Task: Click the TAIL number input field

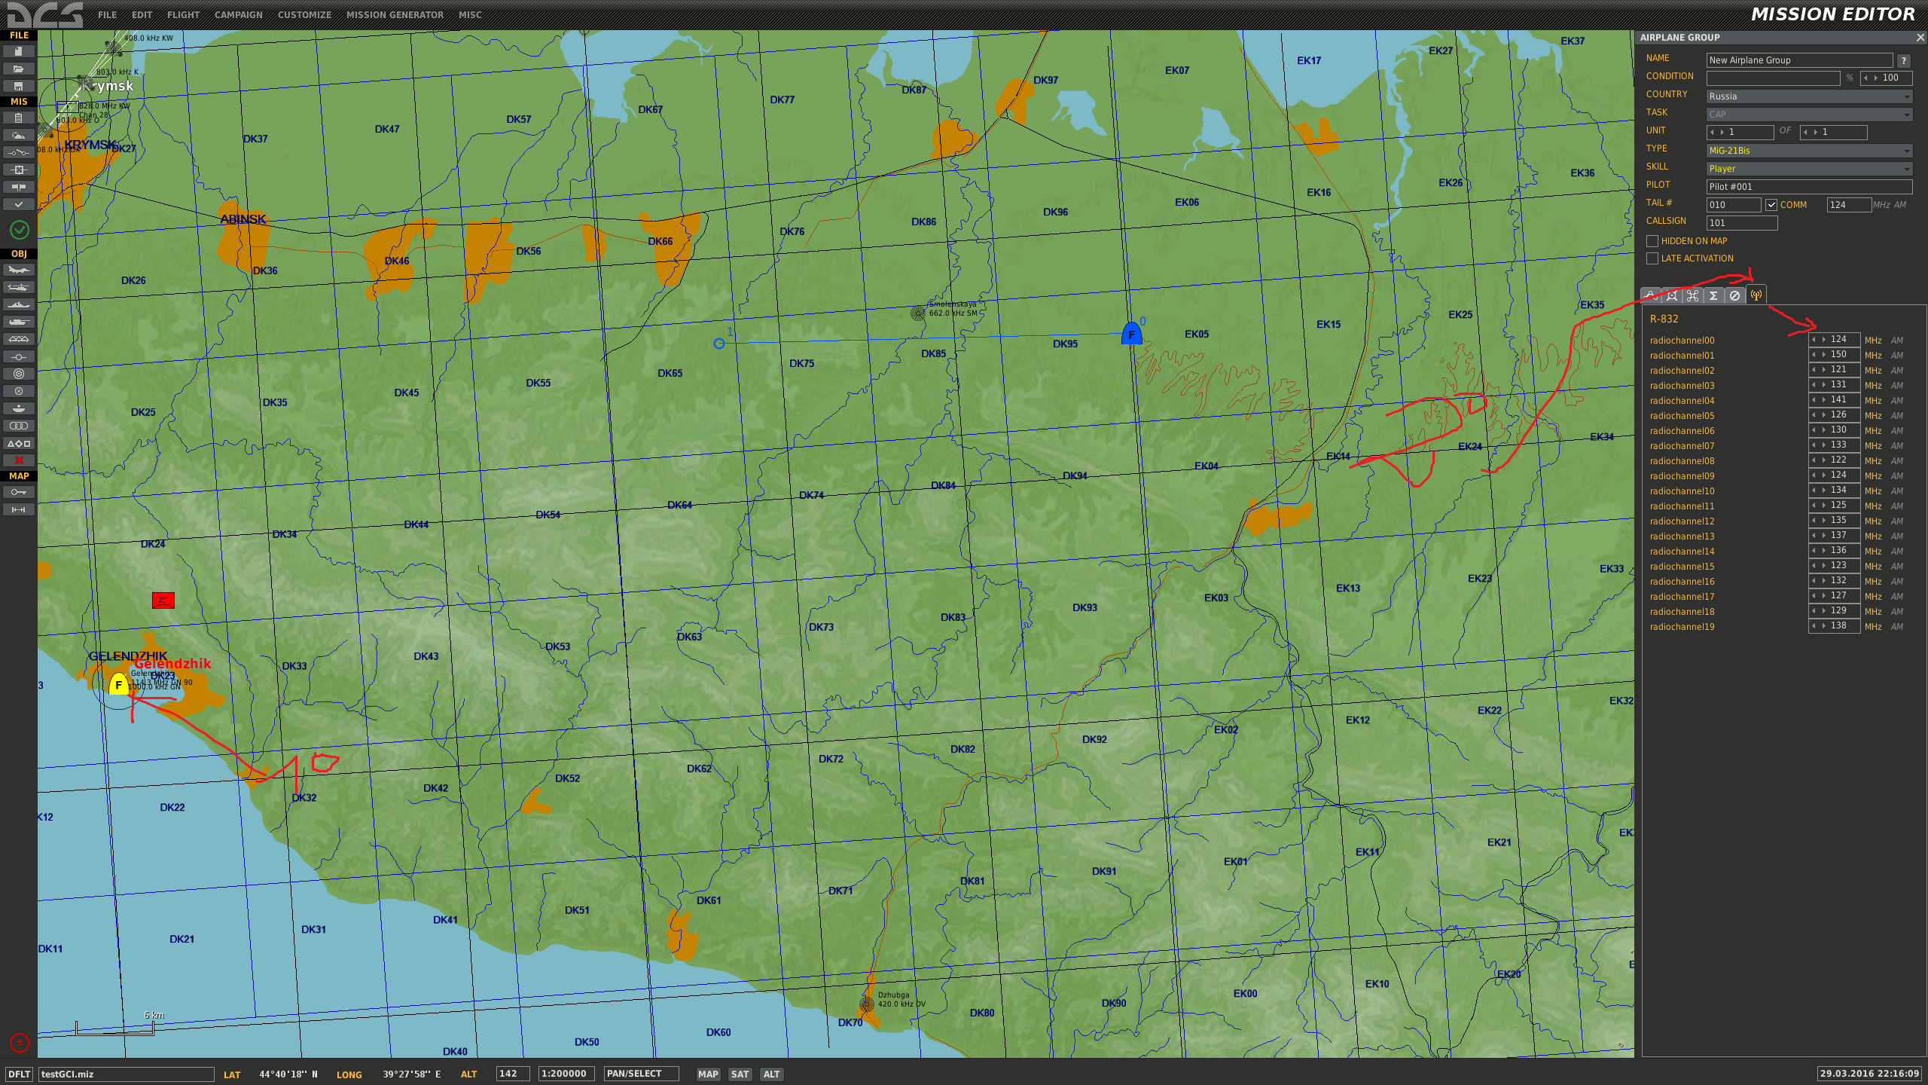Action: pyautogui.click(x=1733, y=205)
